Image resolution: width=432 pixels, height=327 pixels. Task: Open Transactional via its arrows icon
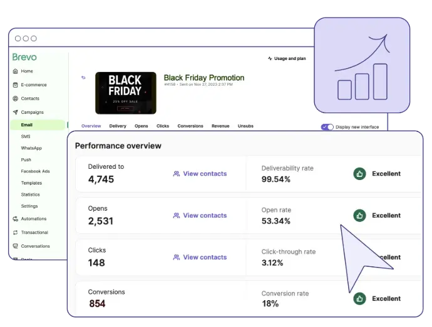pos(16,233)
